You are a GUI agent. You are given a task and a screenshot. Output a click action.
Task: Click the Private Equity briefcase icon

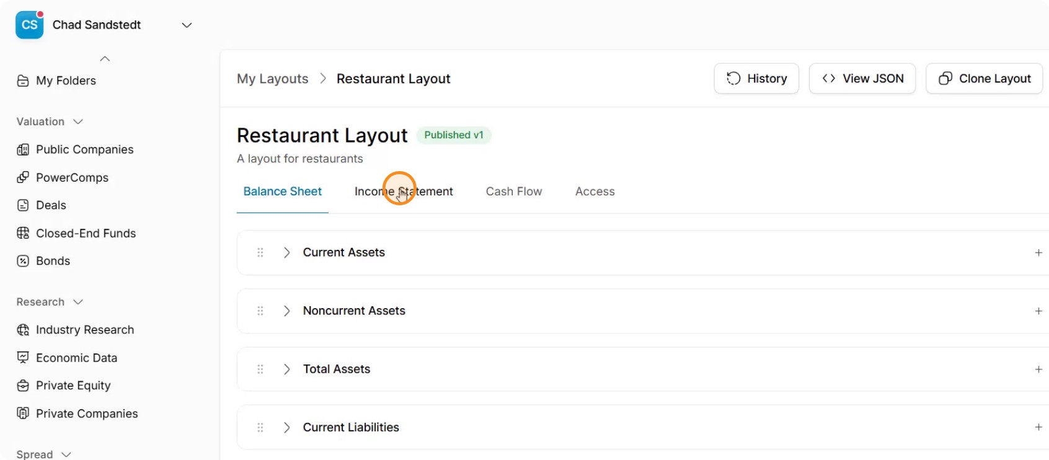(x=23, y=386)
